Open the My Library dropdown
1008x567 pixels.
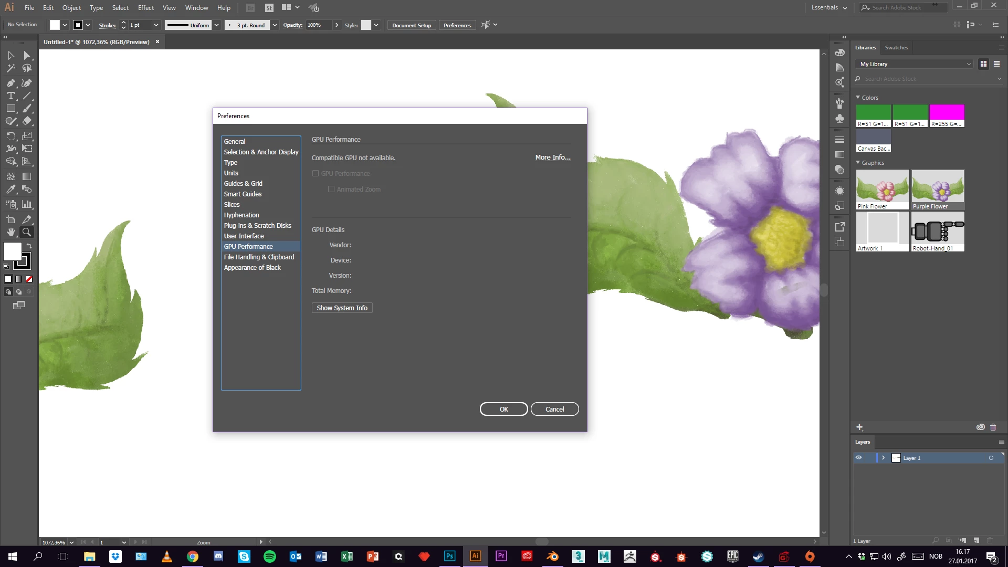tap(915, 64)
